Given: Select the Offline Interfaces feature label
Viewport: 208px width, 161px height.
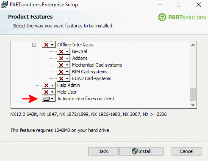Looking at the screenshot, I should point(75,45).
